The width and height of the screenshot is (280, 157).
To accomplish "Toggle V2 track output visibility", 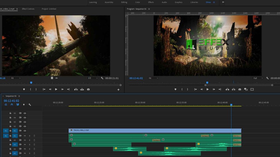I will tap(25, 126).
